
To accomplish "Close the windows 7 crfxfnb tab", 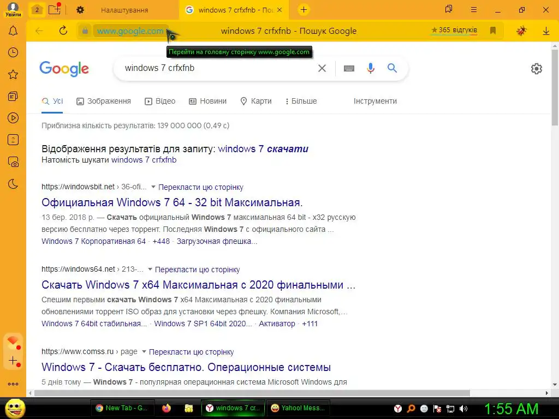I will click(279, 10).
